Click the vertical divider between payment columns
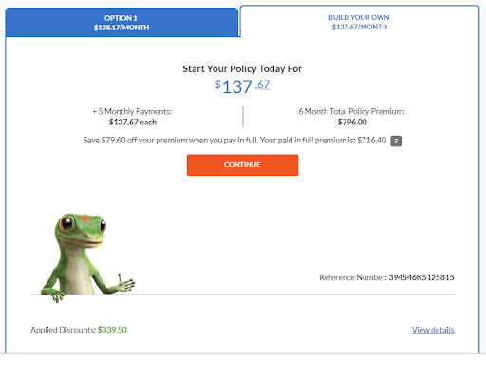Image resolution: width=486 pixels, height=380 pixels. point(243,117)
